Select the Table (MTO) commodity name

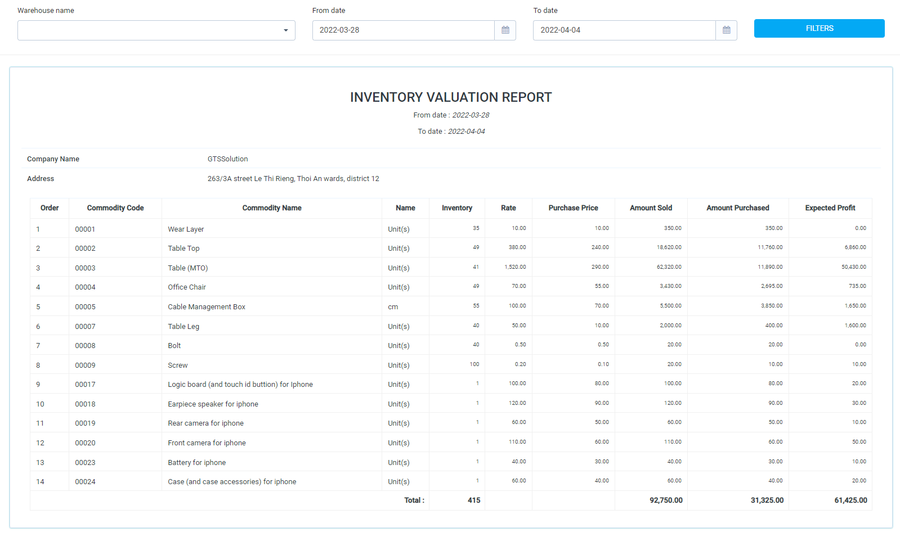188,268
